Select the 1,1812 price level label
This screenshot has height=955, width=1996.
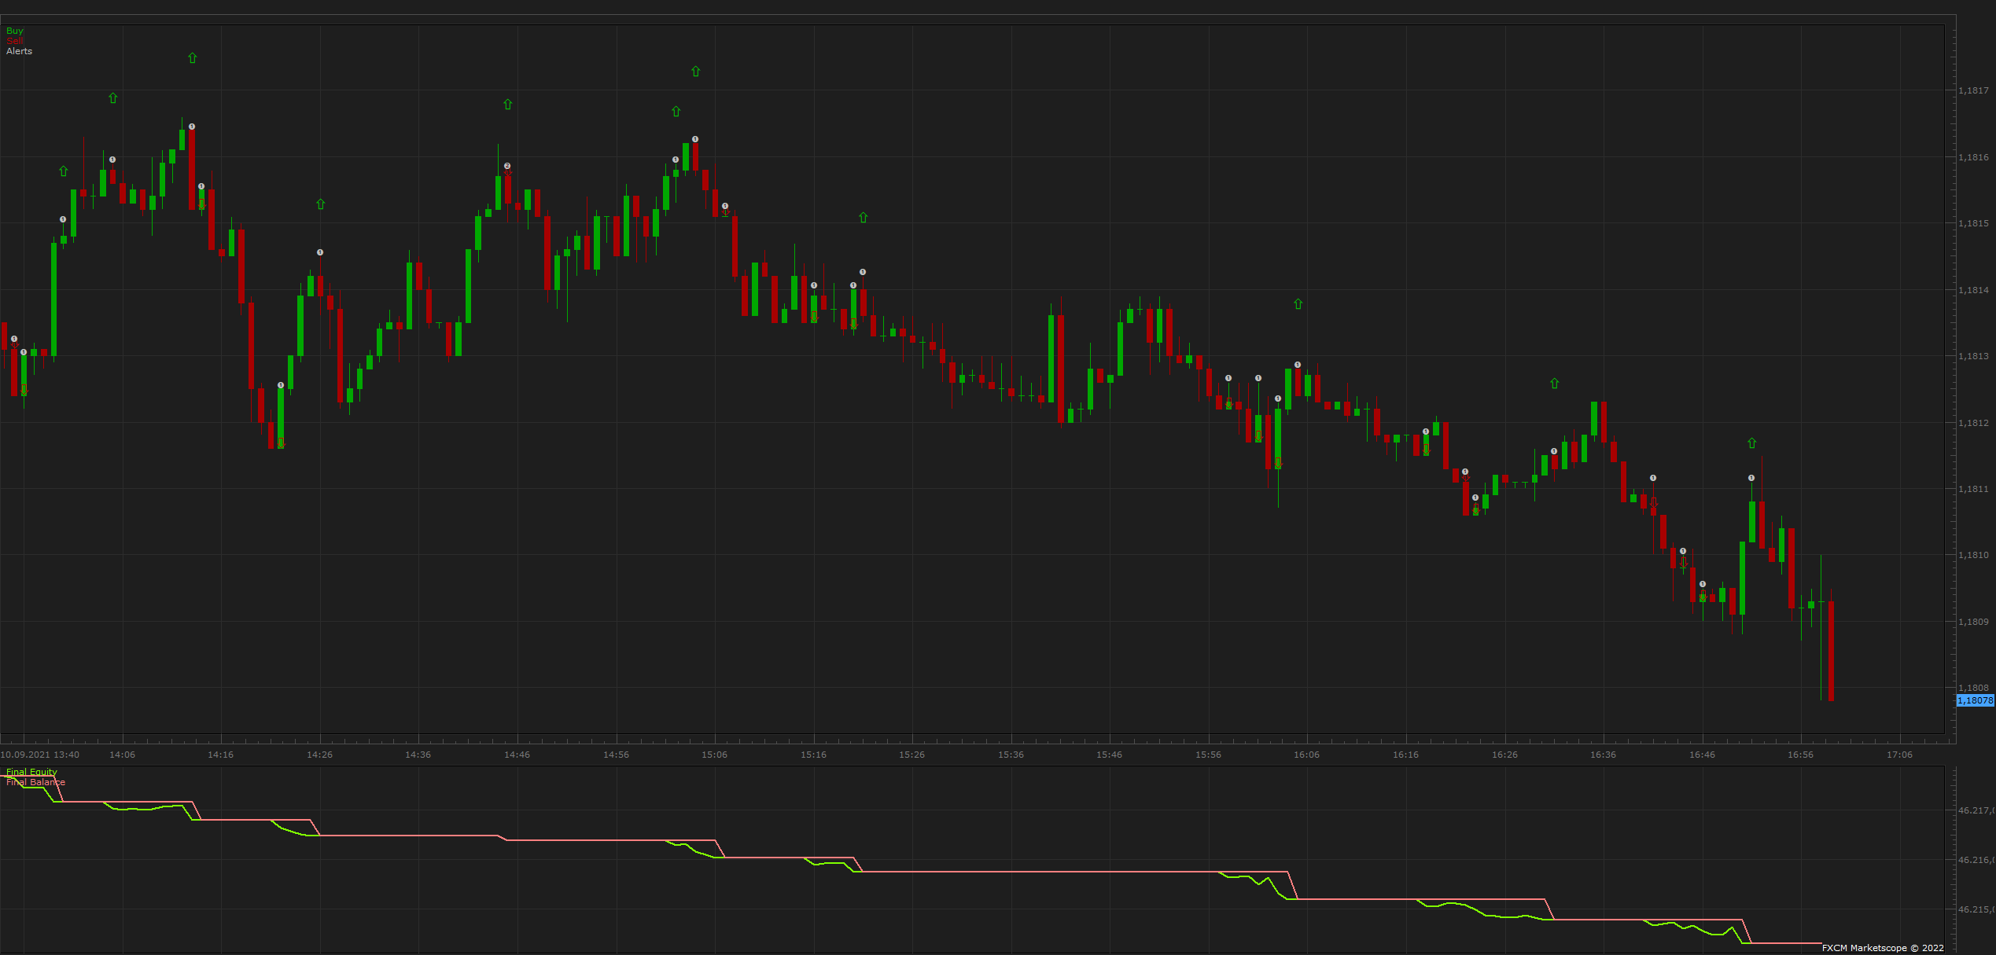(1974, 423)
